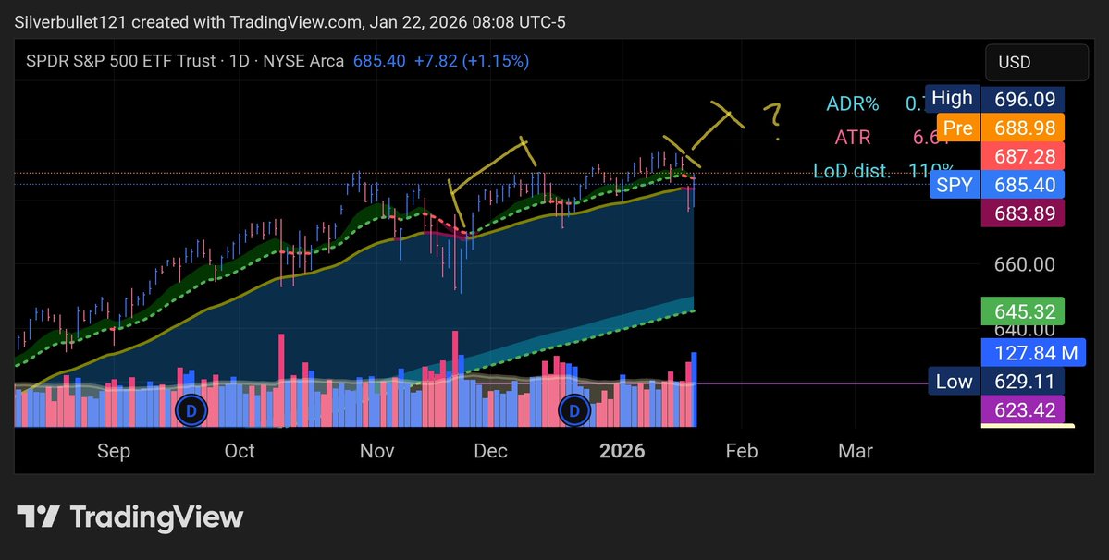The image size is (1109, 560).
Task: Click the NYSE Arca exchange label
Action: [303, 61]
